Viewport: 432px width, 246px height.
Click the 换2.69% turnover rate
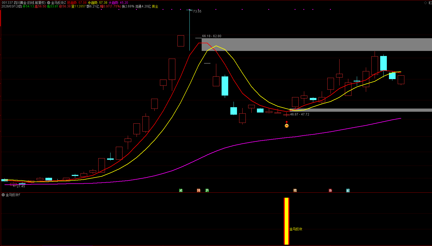[128, 6]
